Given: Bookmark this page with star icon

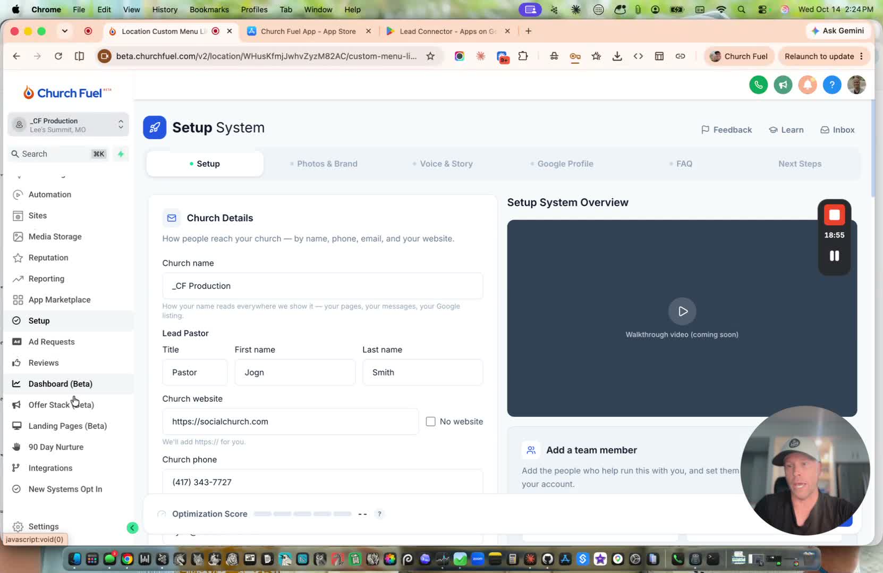Looking at the screenshot, I should point(430,56).
